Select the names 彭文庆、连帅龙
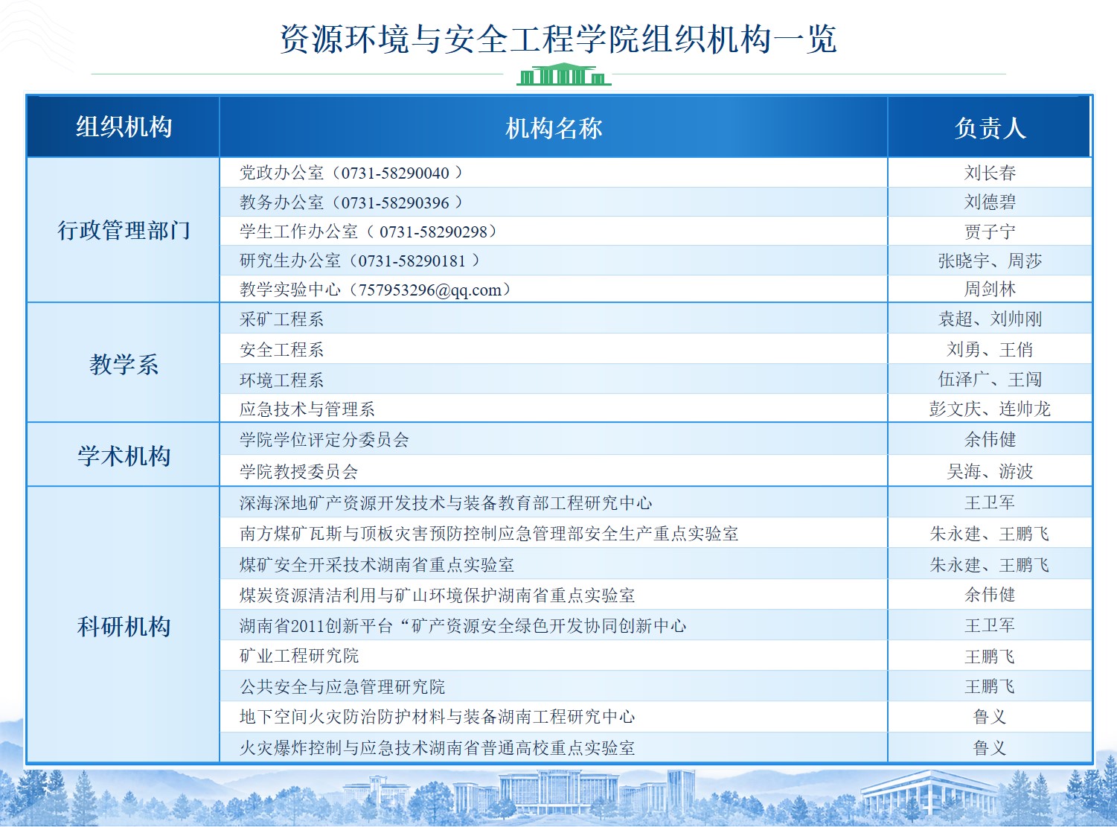 click(990, 409)
